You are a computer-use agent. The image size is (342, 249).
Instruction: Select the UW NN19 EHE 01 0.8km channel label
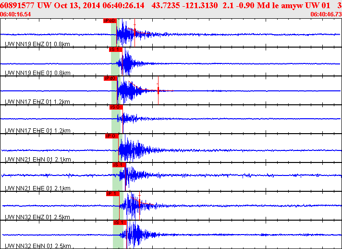[x=37, y=73]
